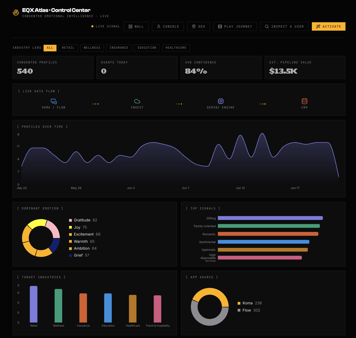
Task: Click the Events Today card
Action: [x=137, y=67]
